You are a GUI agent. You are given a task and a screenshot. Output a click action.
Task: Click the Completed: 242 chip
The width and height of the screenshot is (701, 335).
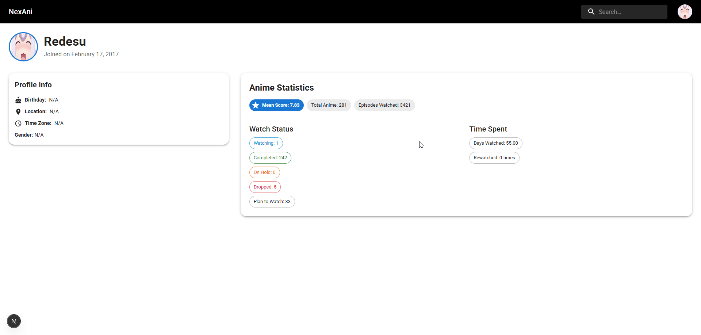270,158
